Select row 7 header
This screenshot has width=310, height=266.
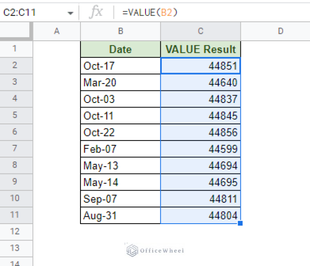click(15, 149)
